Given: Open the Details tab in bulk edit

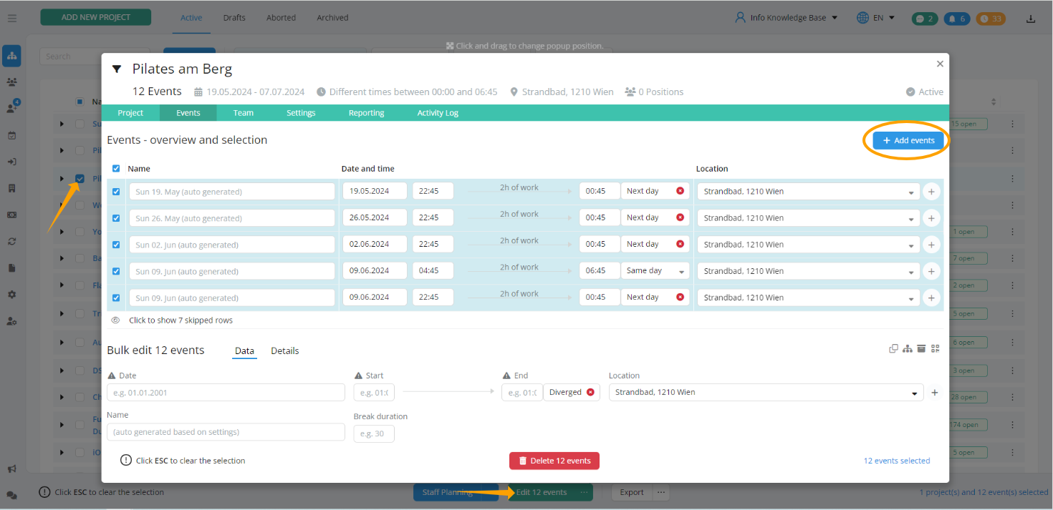Looking at the screenshot, I should pos(285,351).
